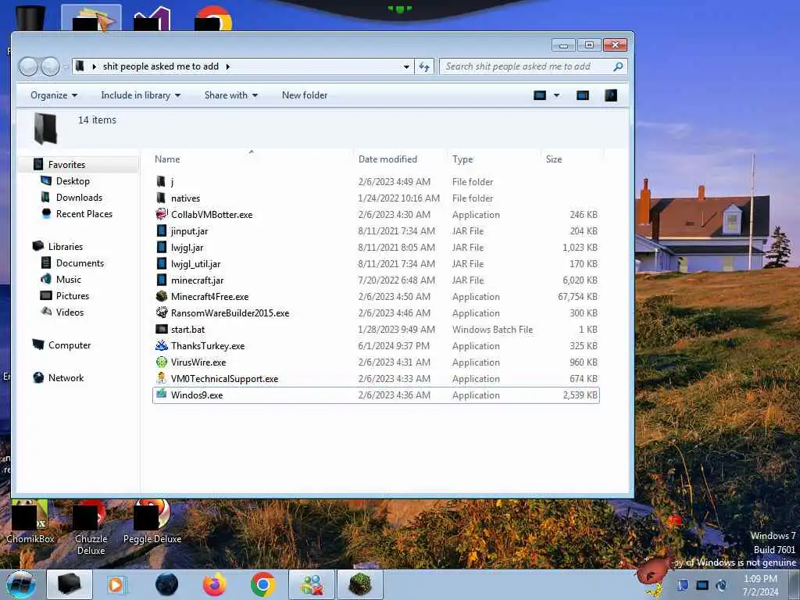Image resolution: width=800 pixels, height=600 pixels.
Task: Click the network tray icon
Action: (702, 585)
